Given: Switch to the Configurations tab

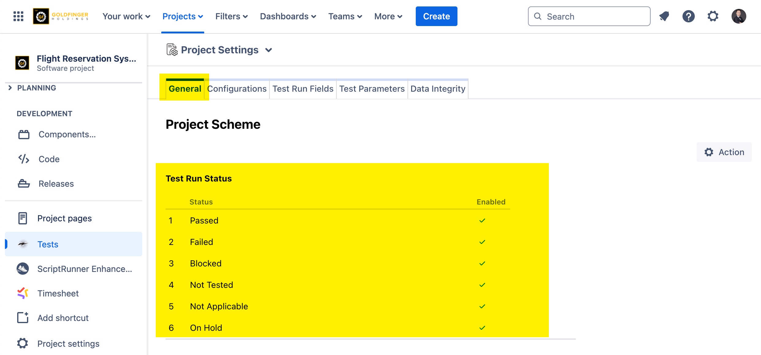Looking at the screenshot, I should [237, 89].
